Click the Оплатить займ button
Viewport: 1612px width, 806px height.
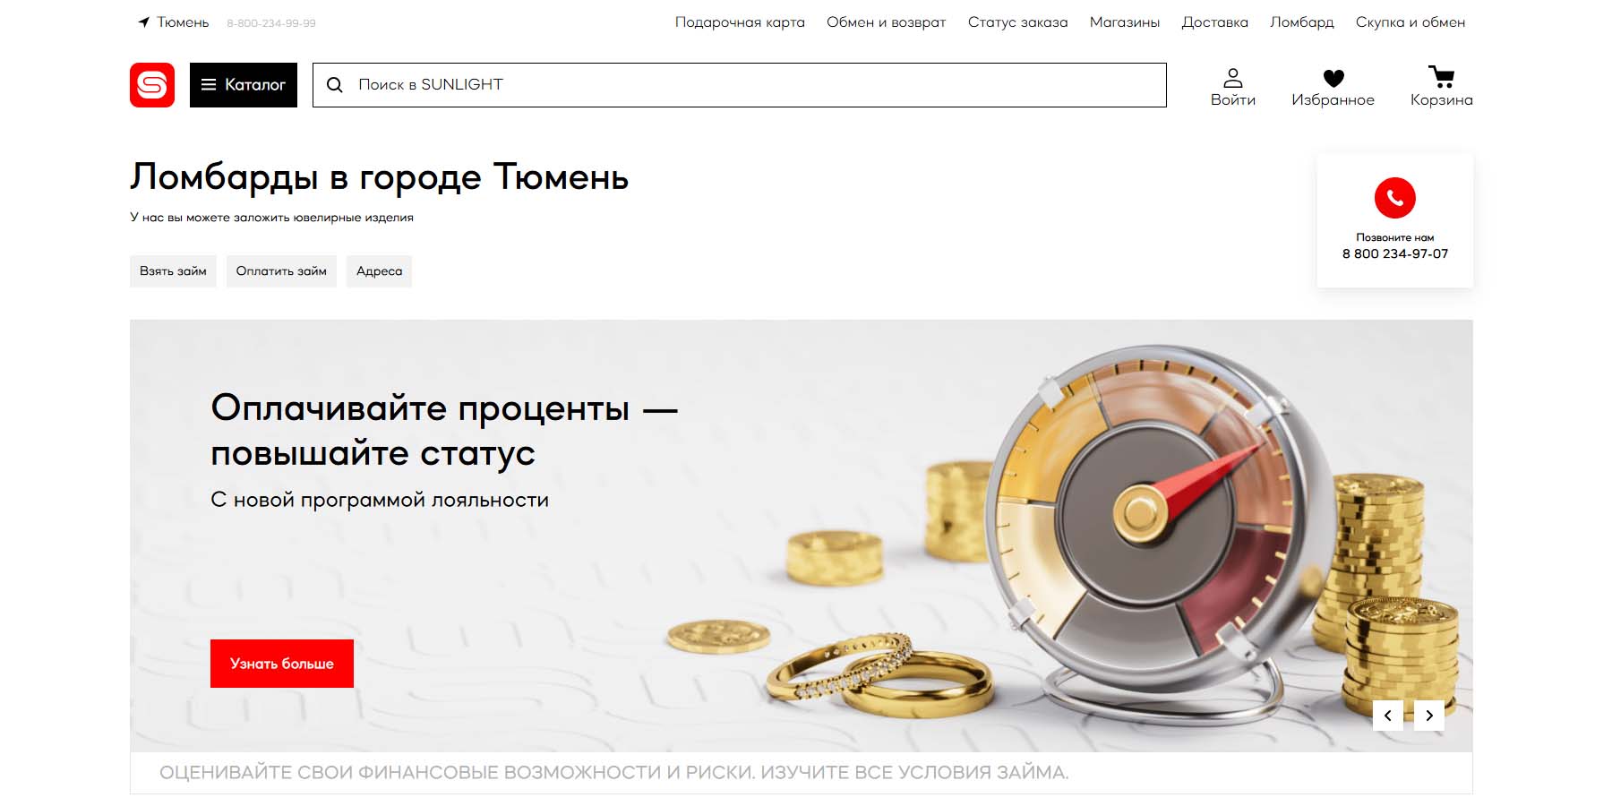click(281, 271)
